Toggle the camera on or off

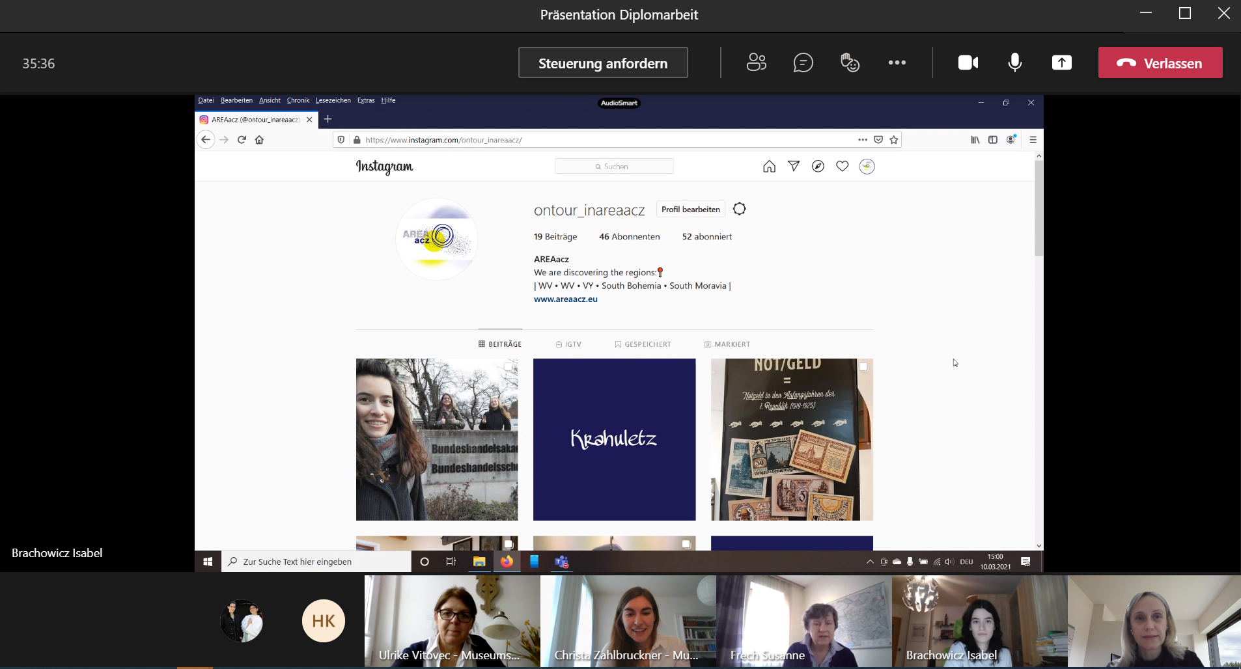point(968,62)
